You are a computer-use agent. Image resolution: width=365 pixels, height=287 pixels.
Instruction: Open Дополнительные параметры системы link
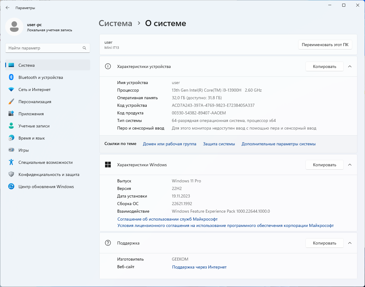(278, 144)
